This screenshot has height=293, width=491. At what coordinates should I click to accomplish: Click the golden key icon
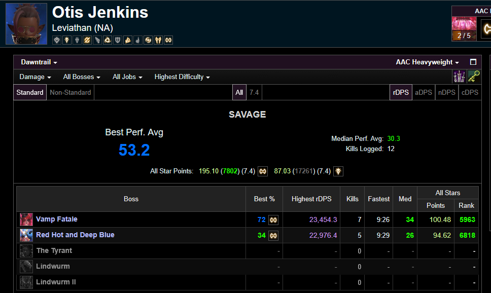click(473, 77)
